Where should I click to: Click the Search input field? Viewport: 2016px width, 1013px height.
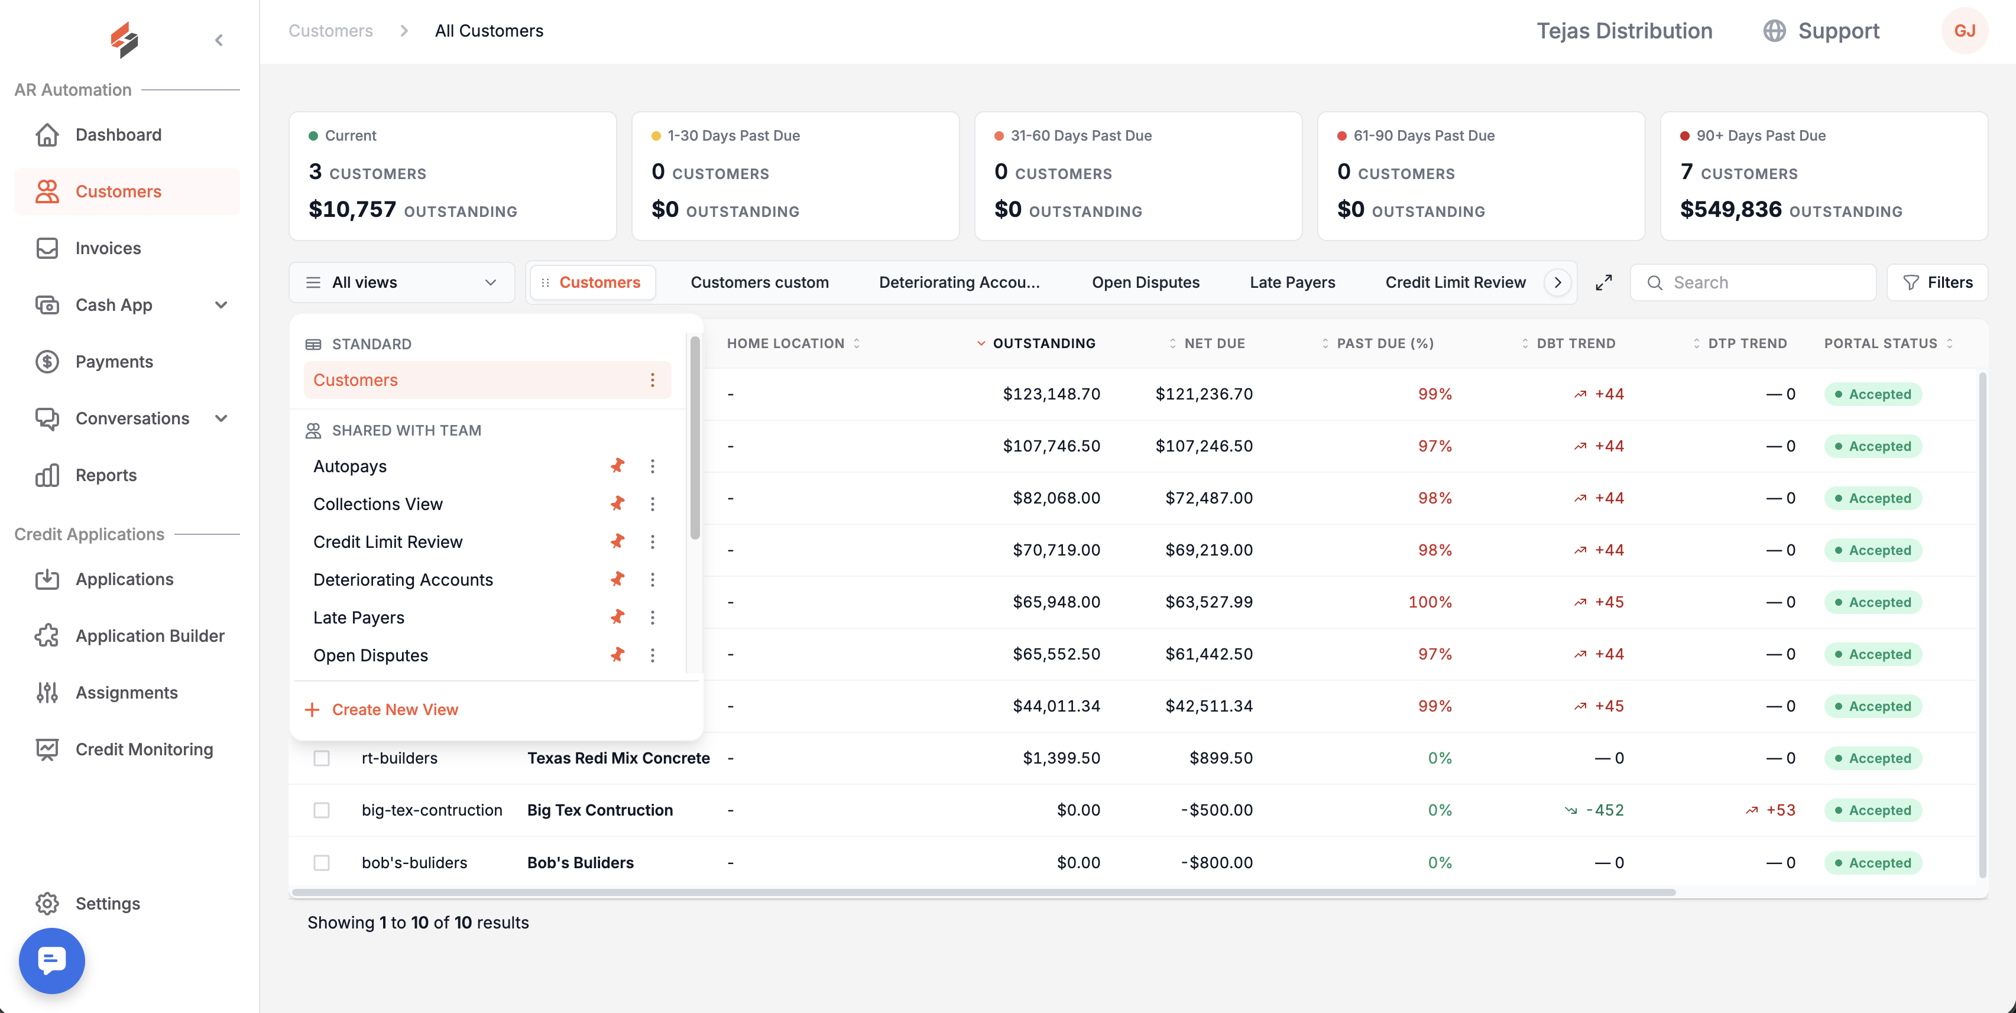tap(1753, 283)
